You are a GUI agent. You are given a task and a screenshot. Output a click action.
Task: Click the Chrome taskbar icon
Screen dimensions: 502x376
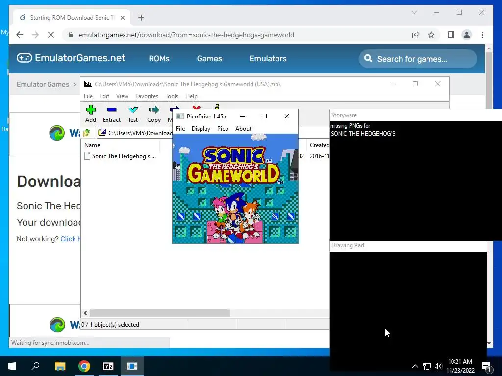point(84,366)
